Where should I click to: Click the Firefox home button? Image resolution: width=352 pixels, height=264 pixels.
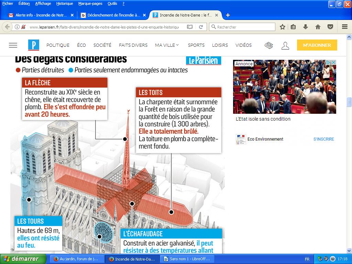(x=318, y=27)
